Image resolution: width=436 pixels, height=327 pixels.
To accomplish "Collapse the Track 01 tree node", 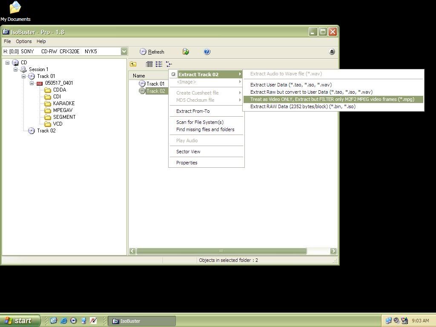I will [x=24, y=76].
